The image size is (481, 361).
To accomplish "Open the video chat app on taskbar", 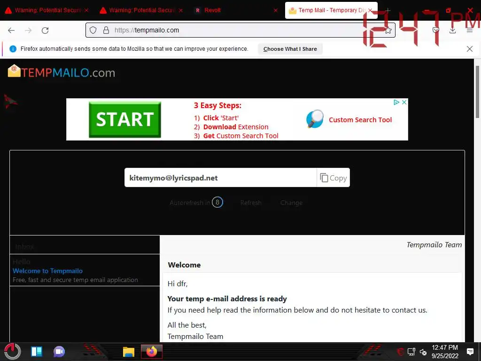I will (59, 352).
